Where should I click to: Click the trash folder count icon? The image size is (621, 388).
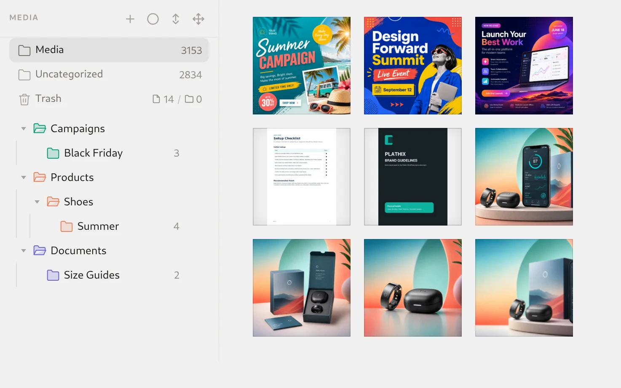coord(189,99)
